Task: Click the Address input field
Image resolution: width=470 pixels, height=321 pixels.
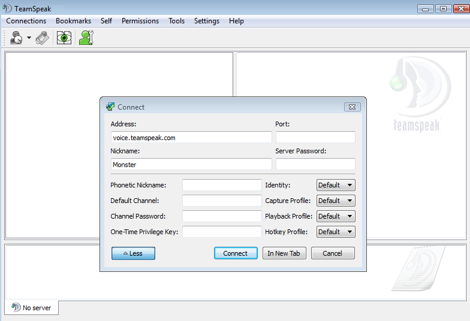Action: (x=191, y=138)
